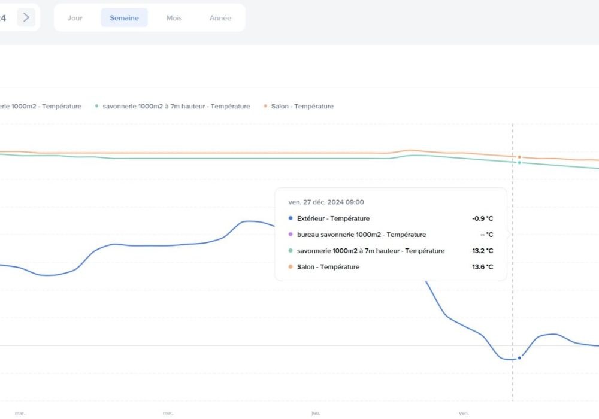Click the orange Salon legend dot
The image size is (599, 419).
(265, 106)
